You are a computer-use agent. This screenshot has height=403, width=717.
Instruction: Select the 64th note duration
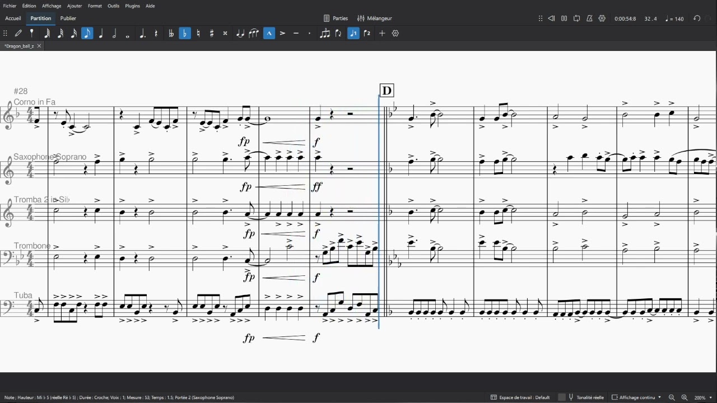coord(47,34)
